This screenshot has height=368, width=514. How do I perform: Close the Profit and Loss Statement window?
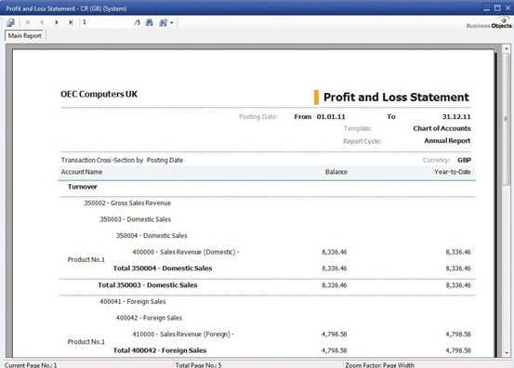pos(507,7)
